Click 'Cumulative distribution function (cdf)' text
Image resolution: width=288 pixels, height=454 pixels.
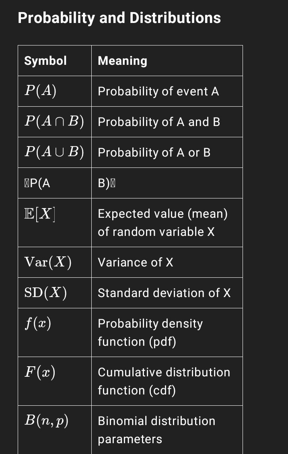164,381
